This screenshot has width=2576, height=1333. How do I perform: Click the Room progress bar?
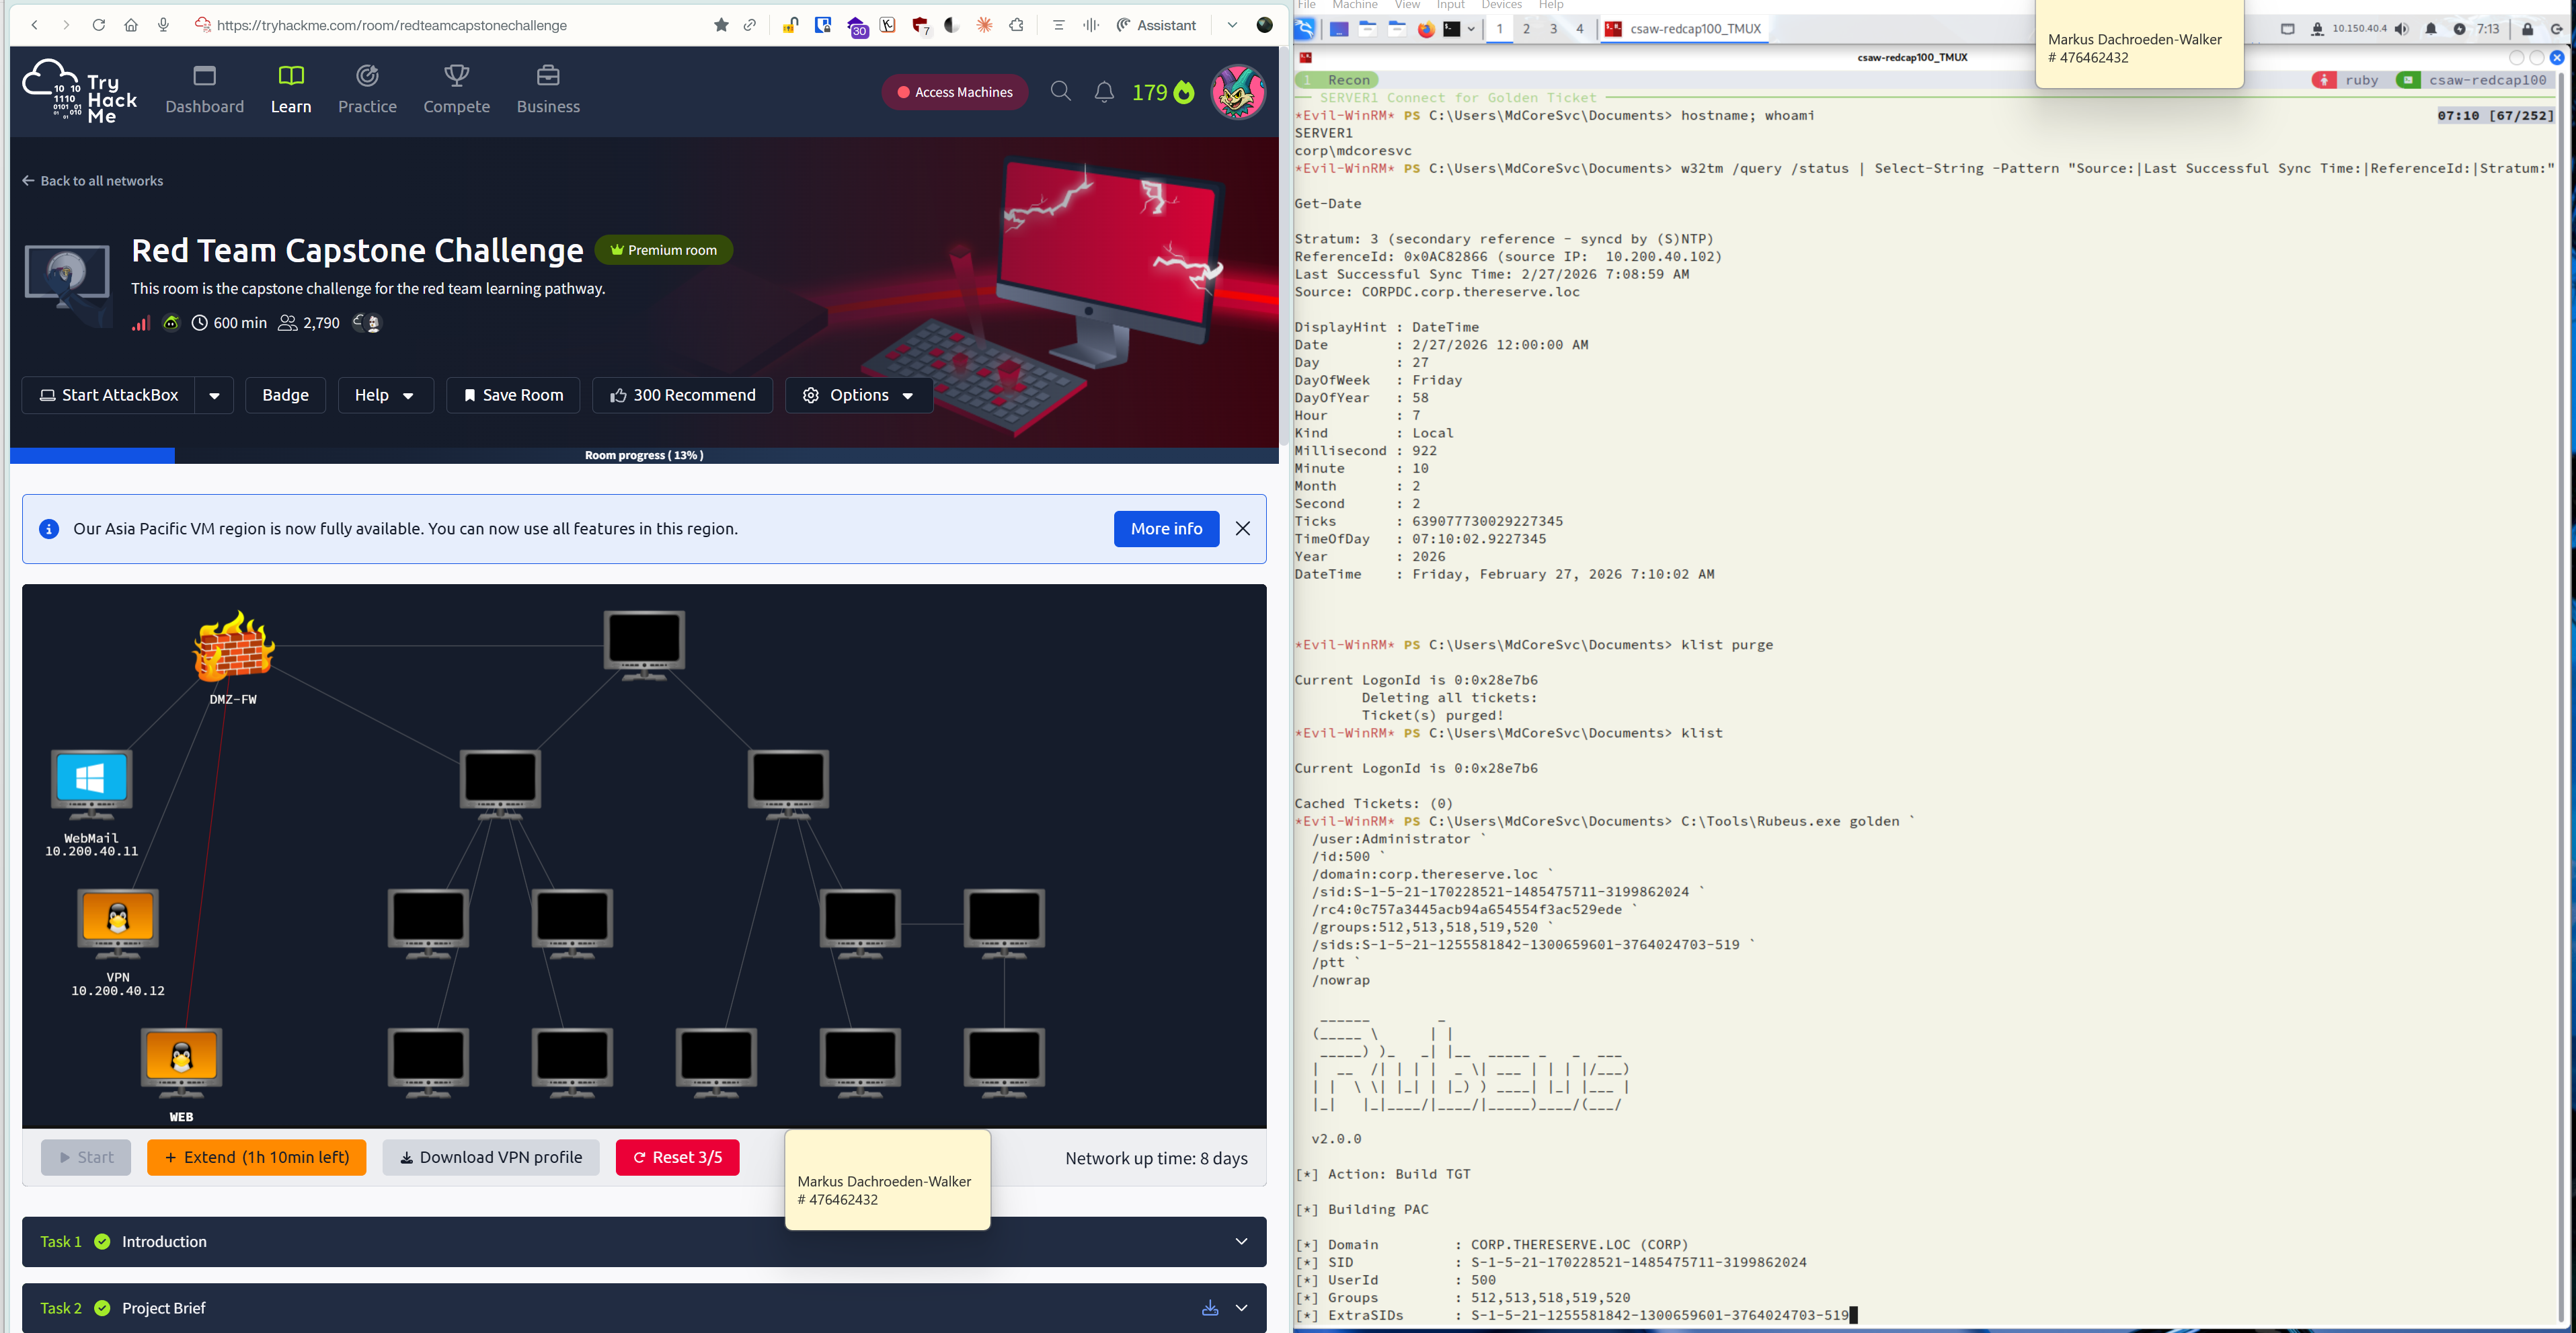(644, 455)
